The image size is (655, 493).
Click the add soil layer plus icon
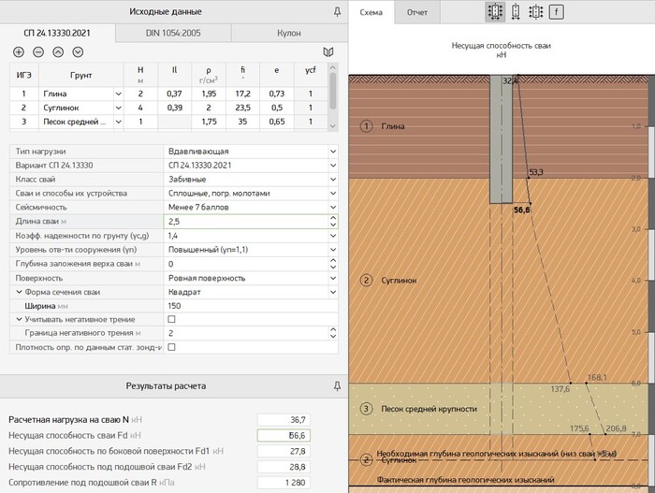[x=19, y=52]
